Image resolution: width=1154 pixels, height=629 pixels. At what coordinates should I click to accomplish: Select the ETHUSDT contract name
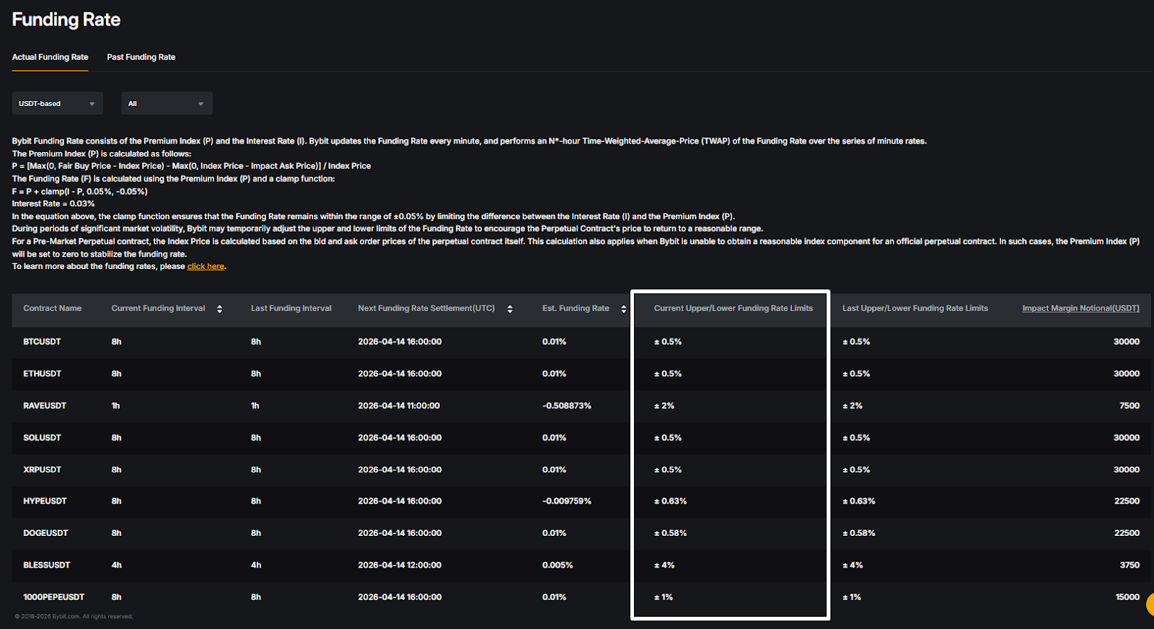click(x=42, y=374)
